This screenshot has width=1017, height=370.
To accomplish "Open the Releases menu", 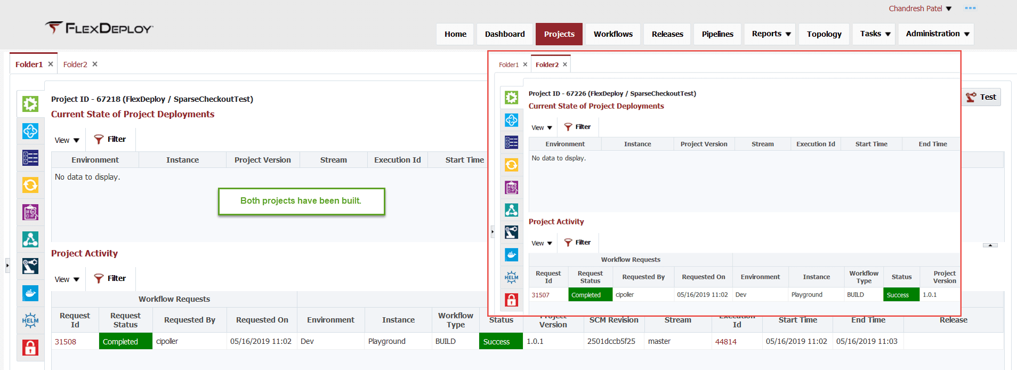I will [x=667, y=34].
